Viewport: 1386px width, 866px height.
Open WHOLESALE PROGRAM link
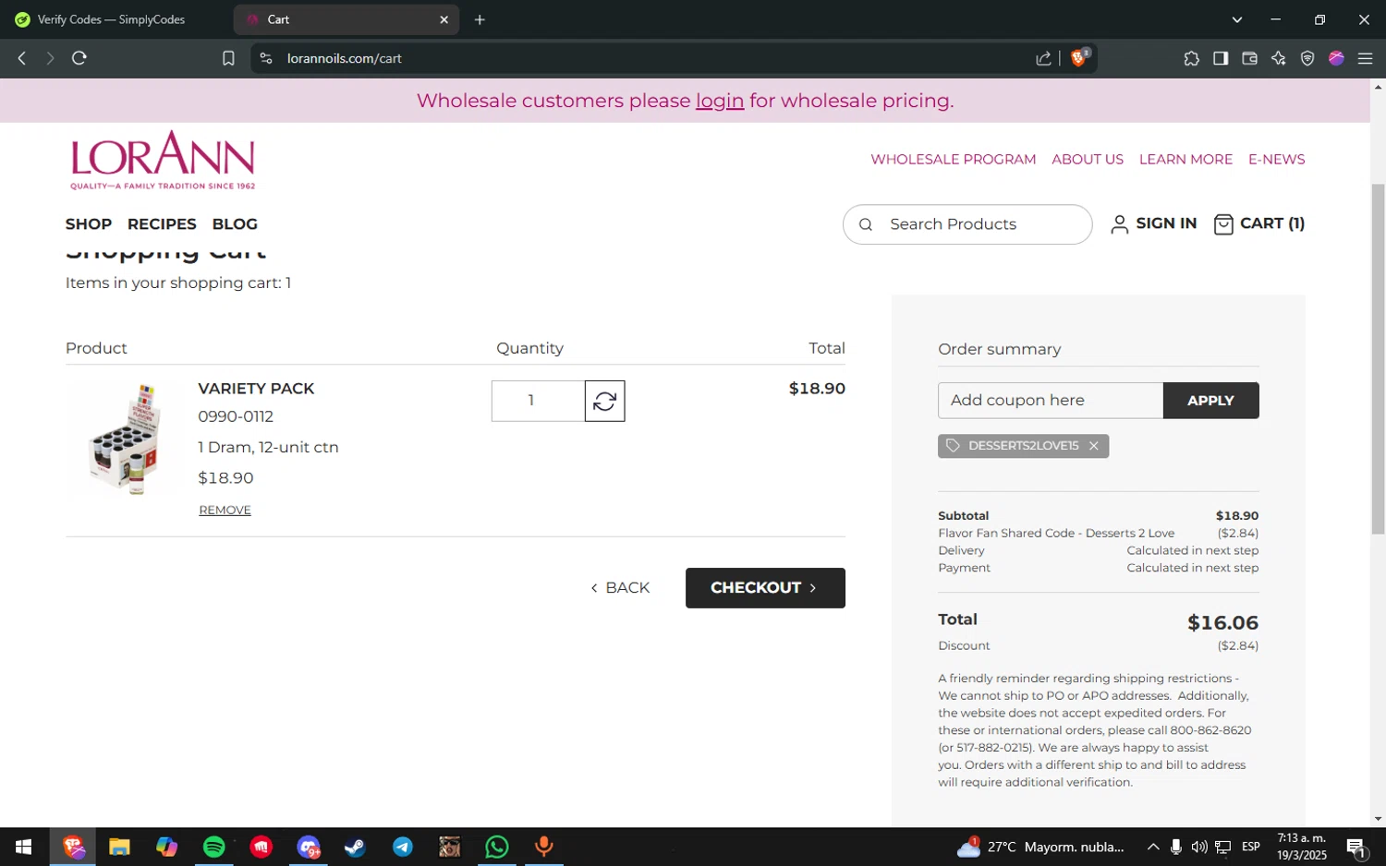click(953, 160)
